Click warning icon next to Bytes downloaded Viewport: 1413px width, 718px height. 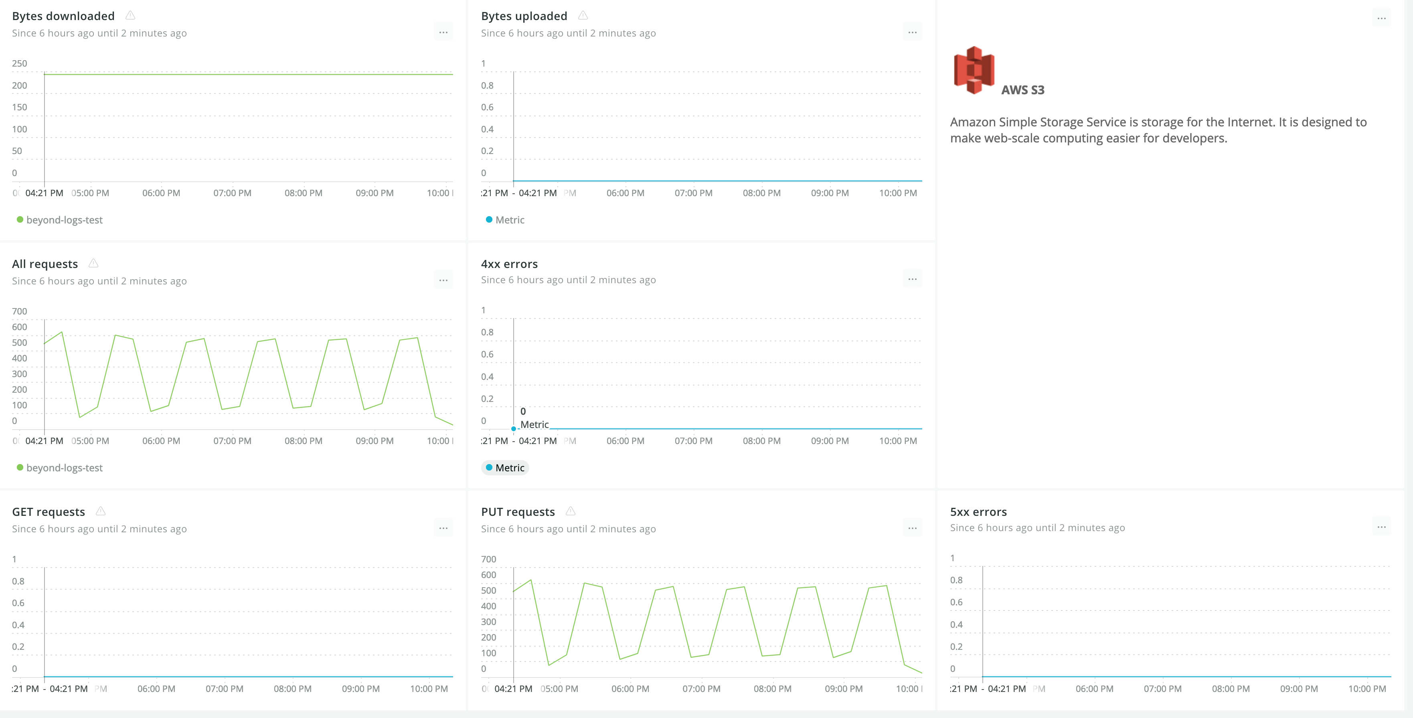(130, 15)
